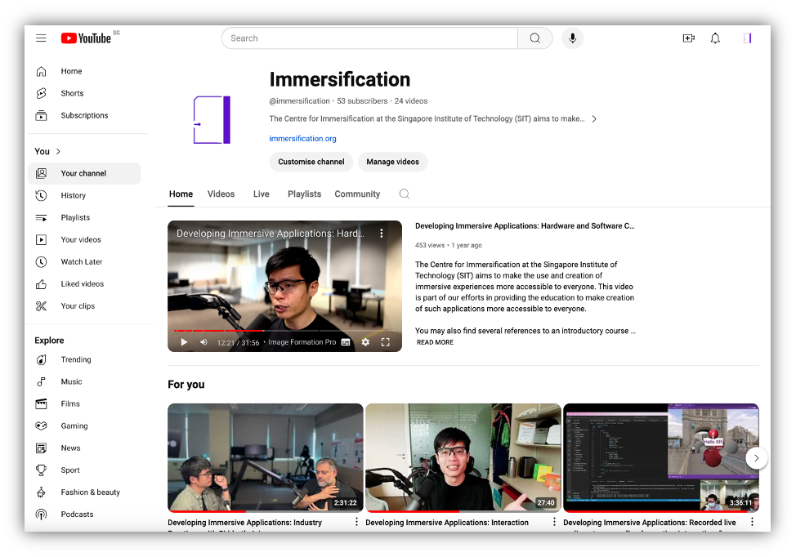Seek on the featured video progress bar

(x=284, y=331)
